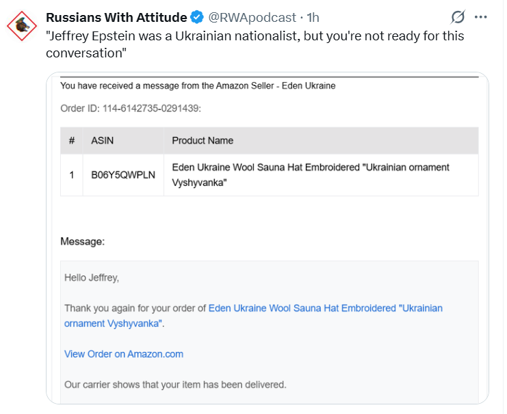The width and height of the screenshot is (507, 414).
Task: Open the Russians With Attitude display name
Action: tap(116, 17)
